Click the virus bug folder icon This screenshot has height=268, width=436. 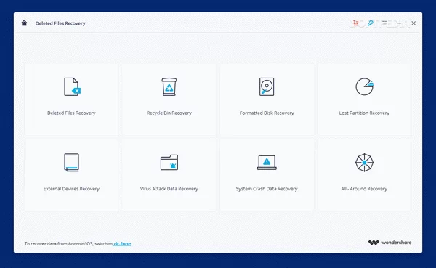[169, 163]
